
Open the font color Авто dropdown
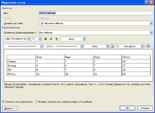tap(84, 39)
